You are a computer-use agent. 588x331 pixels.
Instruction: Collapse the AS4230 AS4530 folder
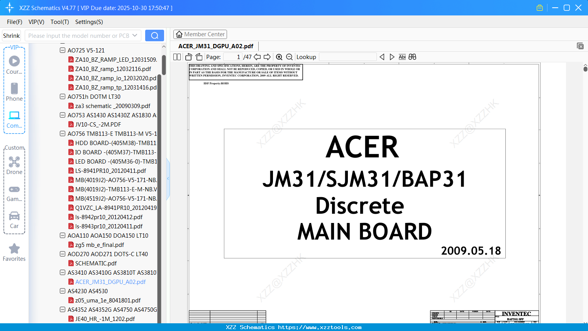click(x=63, y=291)
